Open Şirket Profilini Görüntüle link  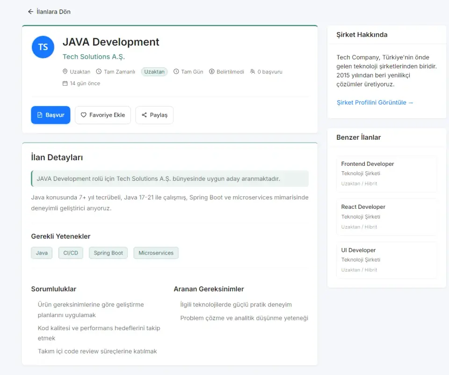pyautogui.click(x=375, y=103)
